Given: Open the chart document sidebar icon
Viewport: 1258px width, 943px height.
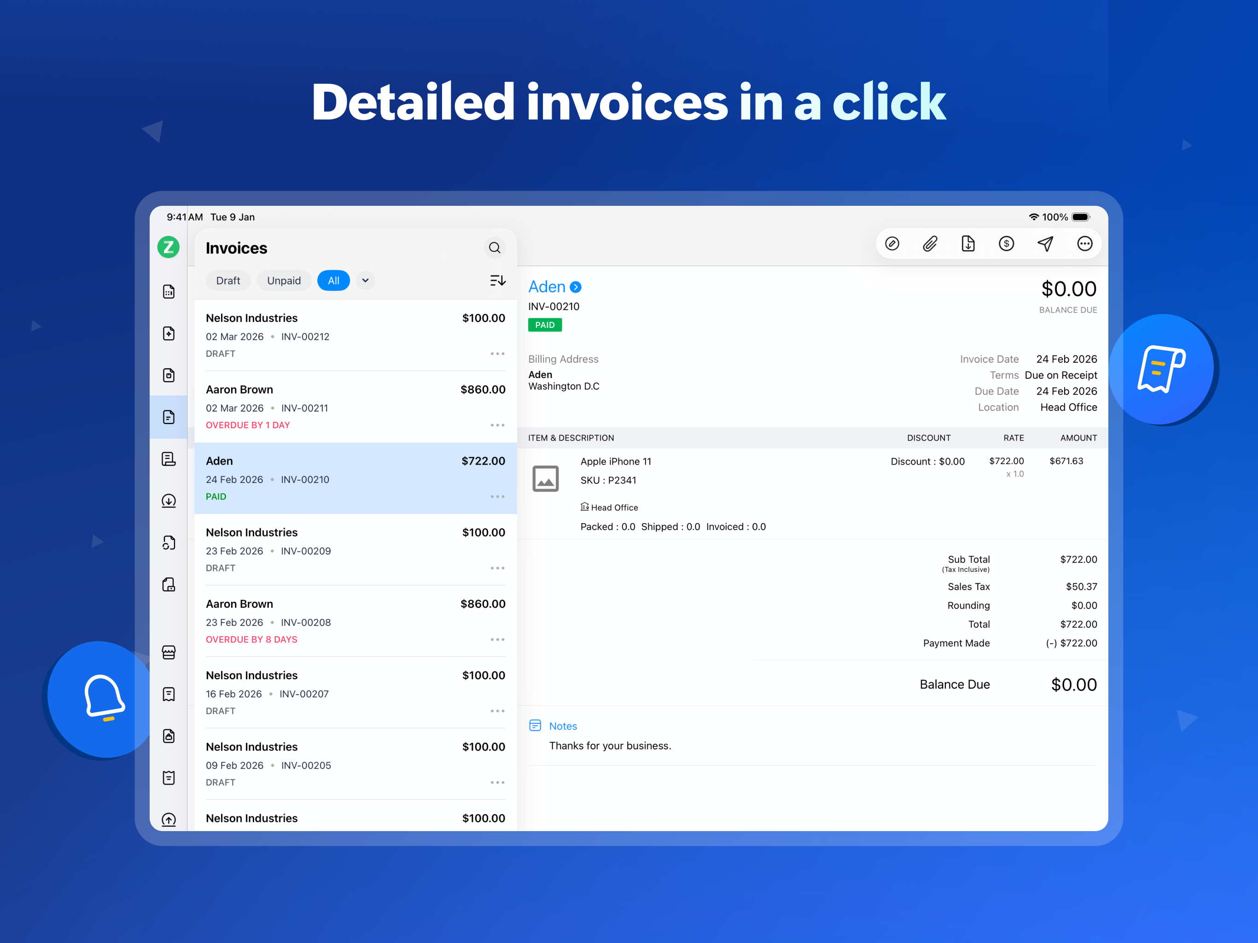Looking at the screenshot, I should 169,292.
